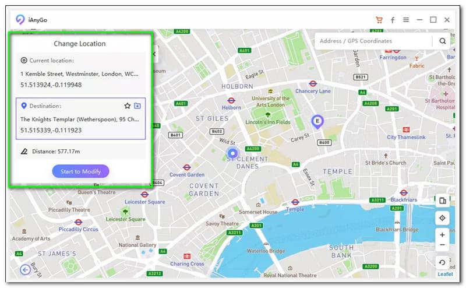Click the current location target icon

(24, 60)
